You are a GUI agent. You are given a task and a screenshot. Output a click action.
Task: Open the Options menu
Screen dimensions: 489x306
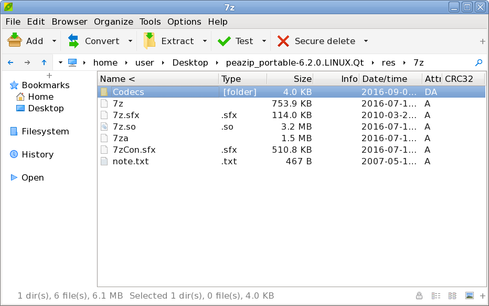(x=184, y=22)
